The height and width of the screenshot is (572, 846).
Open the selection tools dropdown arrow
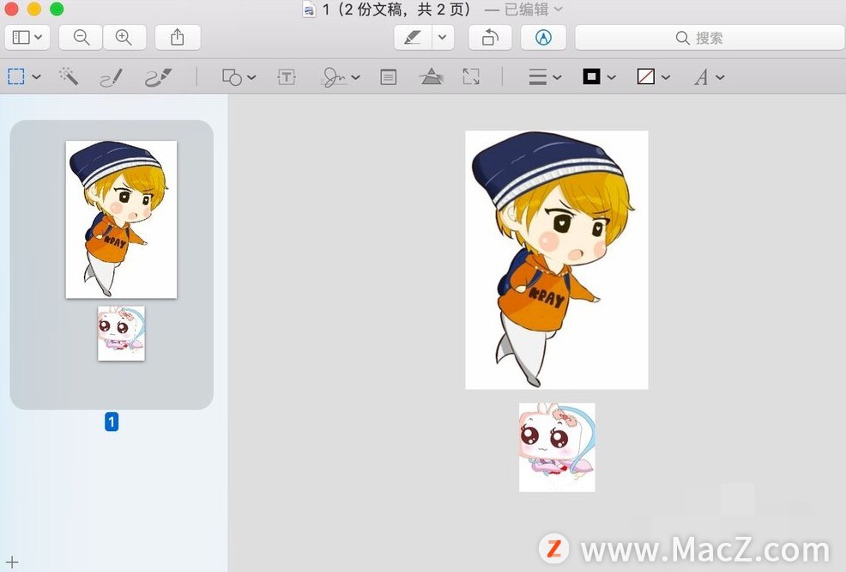pos(37,76)
